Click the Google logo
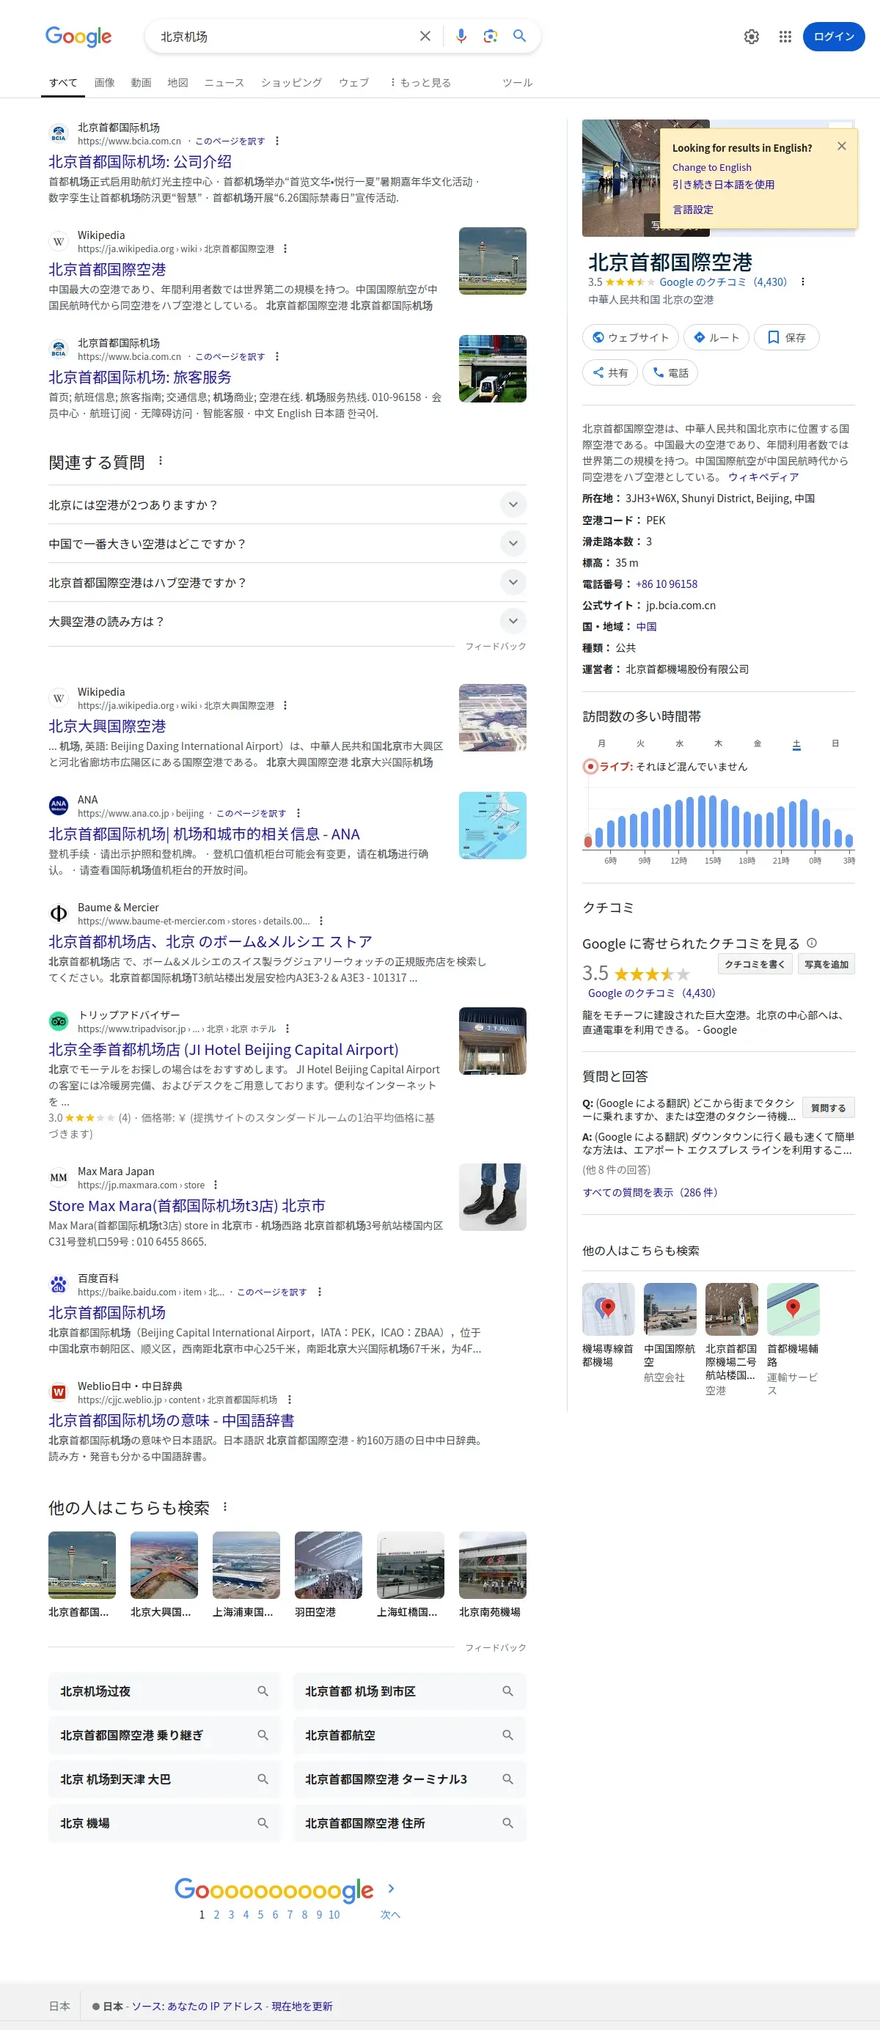This screenshot has height=2030, width=880. click(x=78, y=36)
